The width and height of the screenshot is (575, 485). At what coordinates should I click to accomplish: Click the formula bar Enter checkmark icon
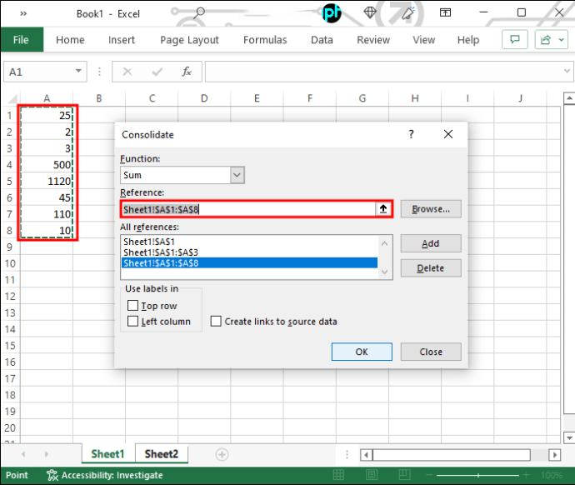(x=157, y=72)
